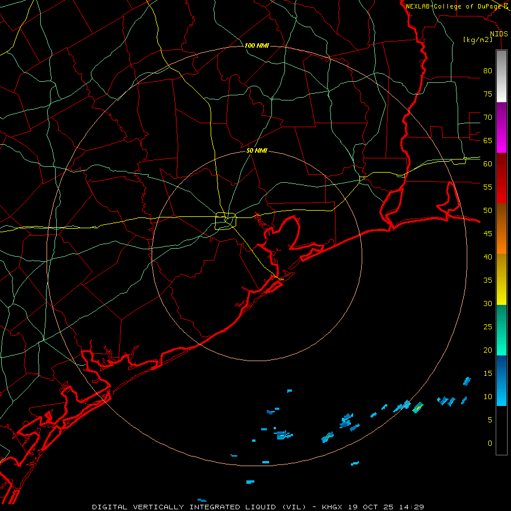Click the "KHGX 19 OCT 25 14:29" timestamp

point(373,507)
